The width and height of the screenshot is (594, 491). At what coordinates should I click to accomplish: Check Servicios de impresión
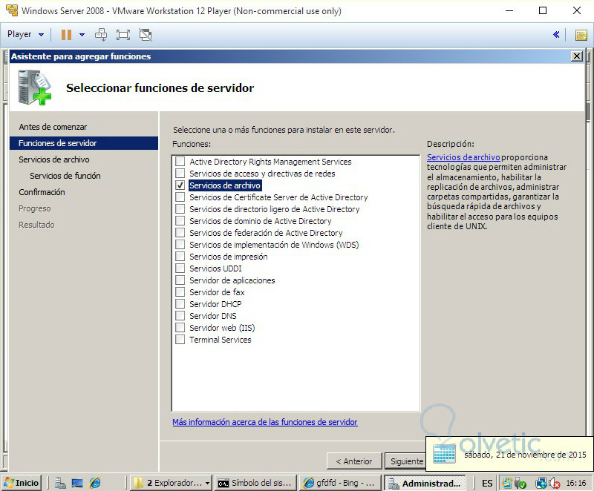180,257
